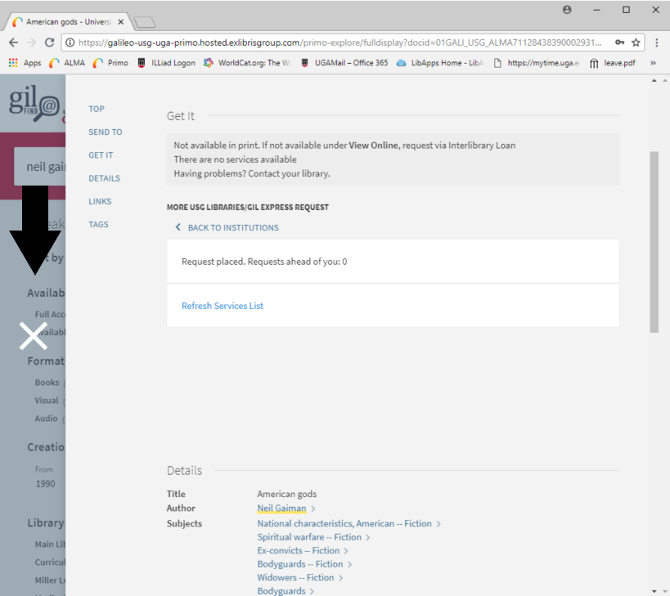Jump to DETAILS section in side navigation

coord(104,178)
